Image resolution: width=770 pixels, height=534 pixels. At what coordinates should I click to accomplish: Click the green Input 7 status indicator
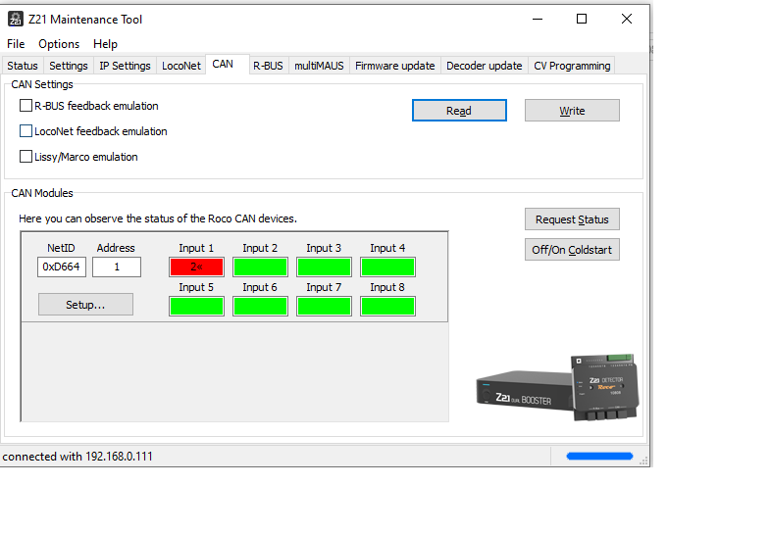point(324,306)
